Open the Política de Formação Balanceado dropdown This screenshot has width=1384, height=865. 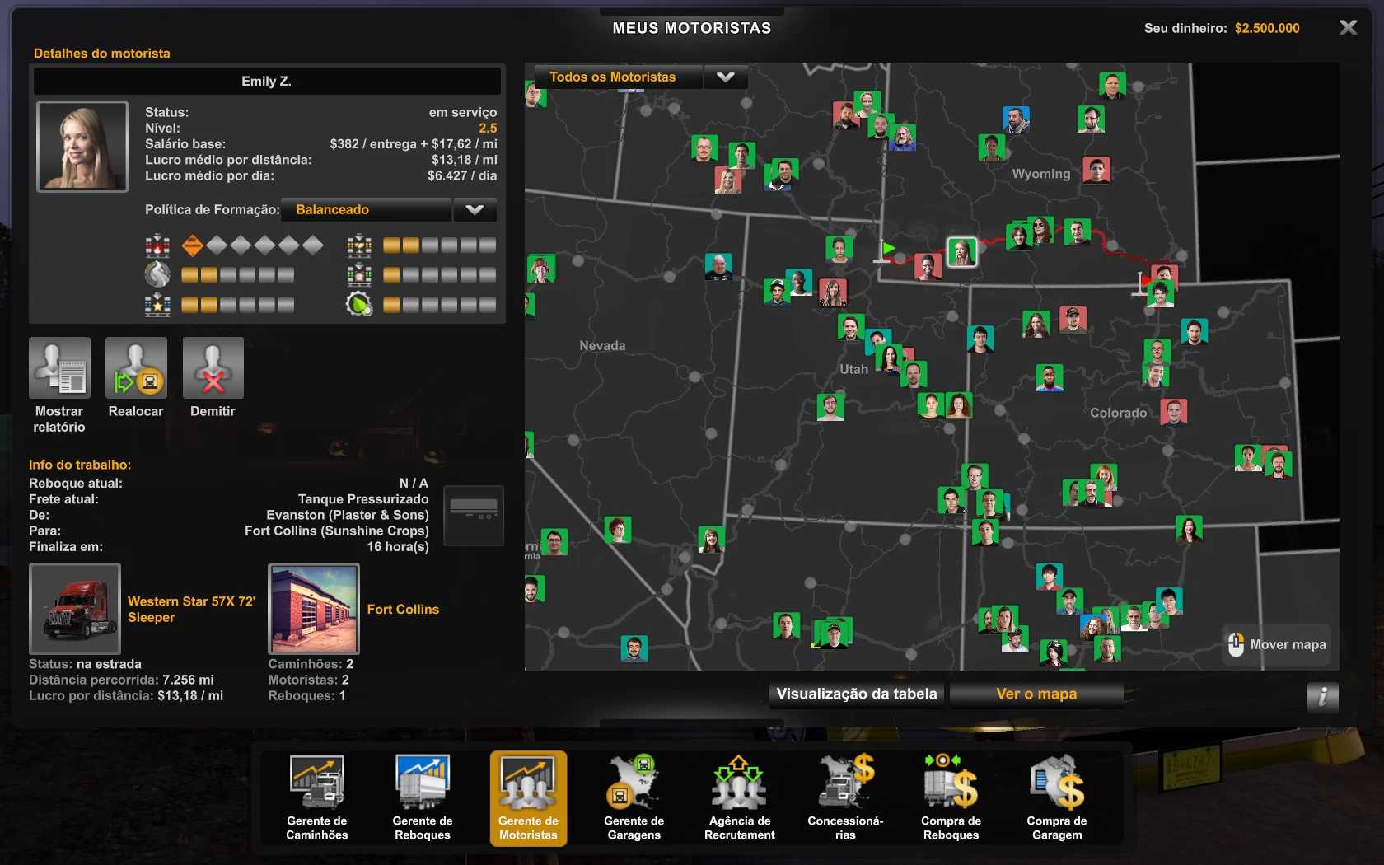pos(474,210)
